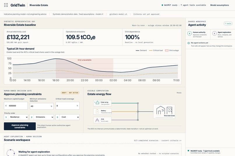
Task: Focus the Minimum emissions reduction field
Action: (42, 106)
